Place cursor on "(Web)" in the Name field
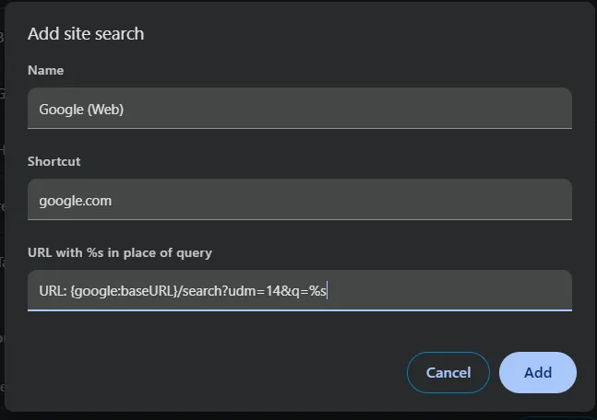Screen dimensions: 597x420 [x=105, y=110]
